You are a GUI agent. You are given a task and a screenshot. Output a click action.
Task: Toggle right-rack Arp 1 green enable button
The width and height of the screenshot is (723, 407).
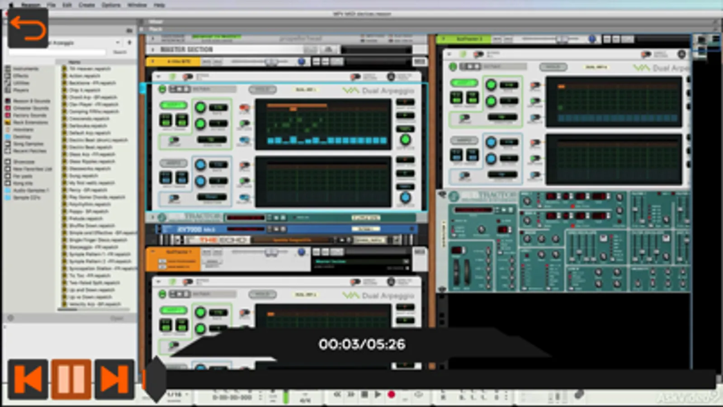[x=464, y=83]
